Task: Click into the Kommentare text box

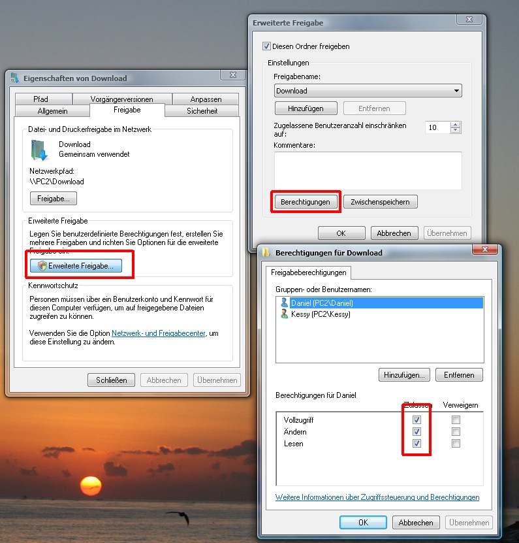Action: [368, 171]
